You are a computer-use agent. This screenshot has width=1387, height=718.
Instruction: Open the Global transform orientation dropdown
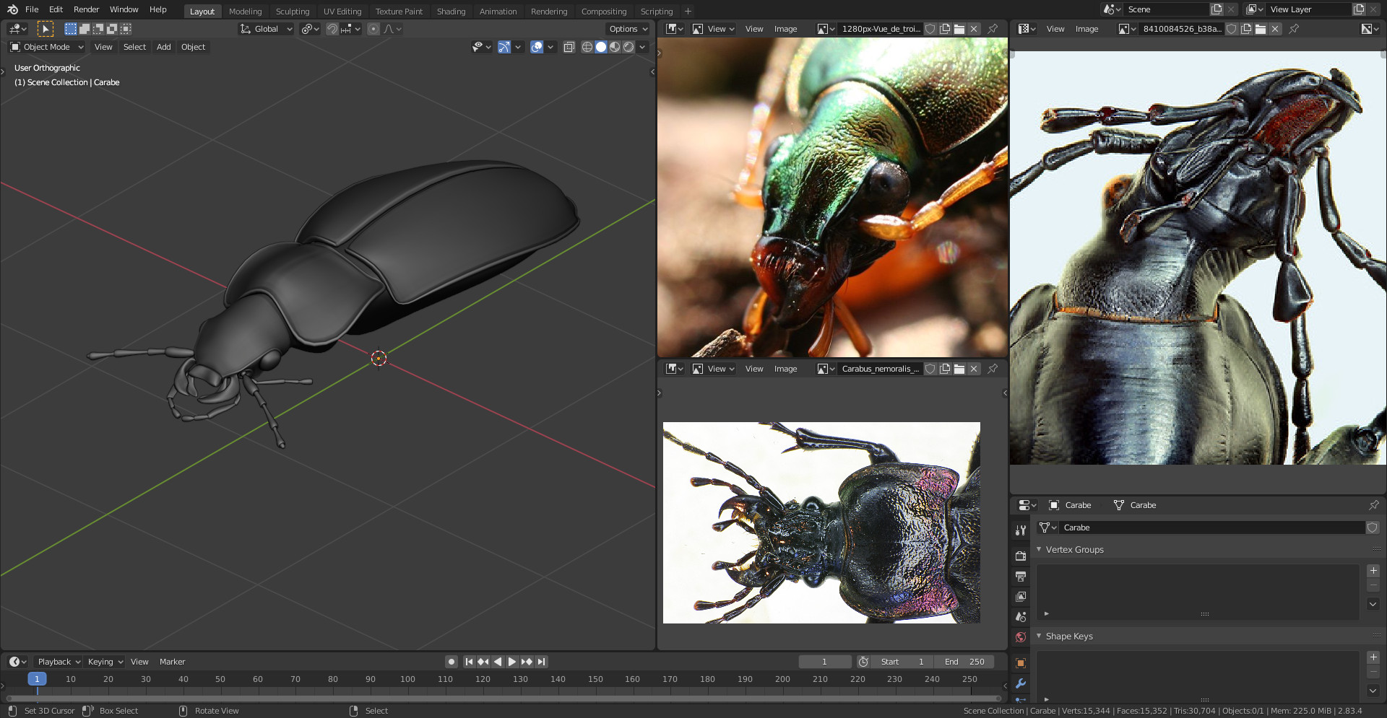coord(266,29)
